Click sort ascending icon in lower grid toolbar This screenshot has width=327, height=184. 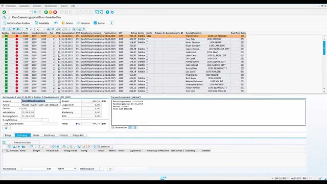(15, 147)
